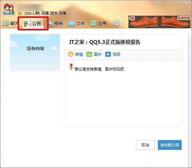Image resolution: width=192 pixels, height=168 pixels.
Task: Open the 文件 files tab
Action: click(77, 23)
